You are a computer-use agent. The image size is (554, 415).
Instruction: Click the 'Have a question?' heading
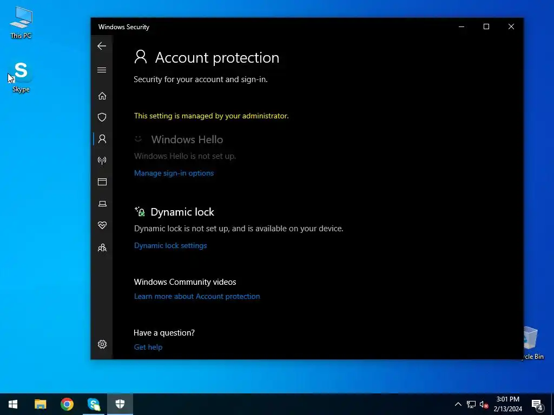[x=164, y=332]
